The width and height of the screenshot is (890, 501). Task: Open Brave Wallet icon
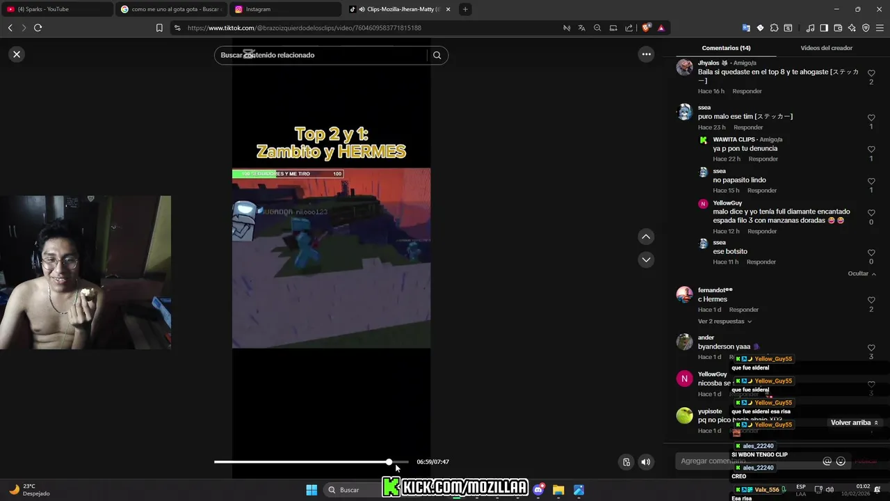838,28
